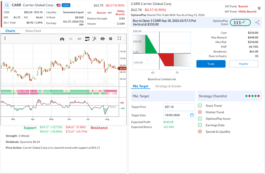Open the P&L Target tab
This screenshot has width=265, height=174.
coord(141,86)
